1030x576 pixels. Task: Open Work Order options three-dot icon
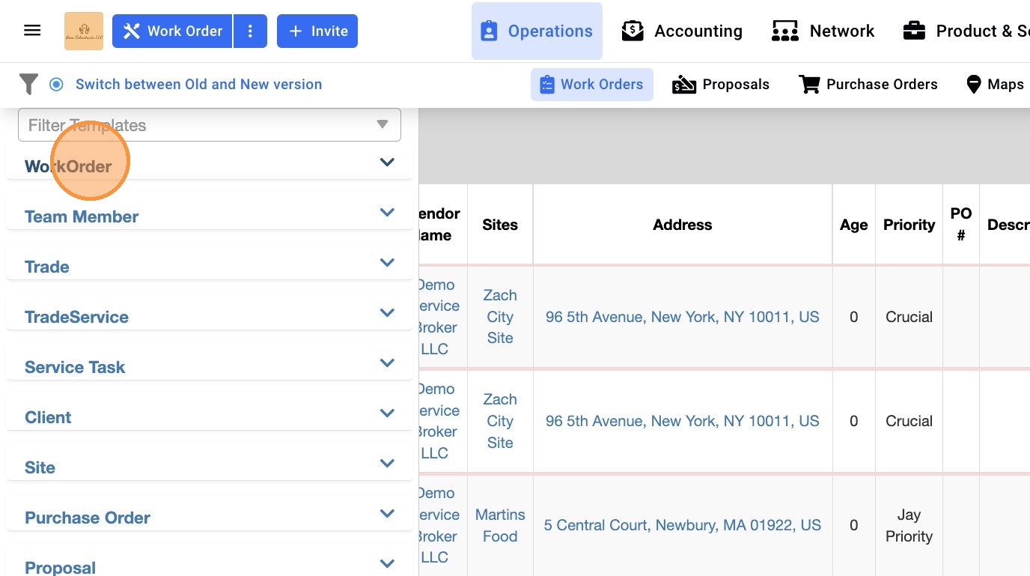pos(250,31)
